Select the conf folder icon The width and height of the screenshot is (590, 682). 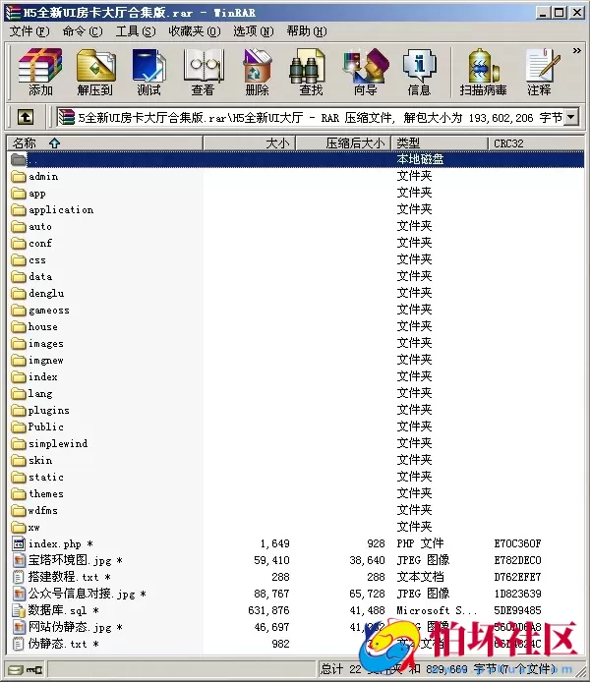click(19, 243)
